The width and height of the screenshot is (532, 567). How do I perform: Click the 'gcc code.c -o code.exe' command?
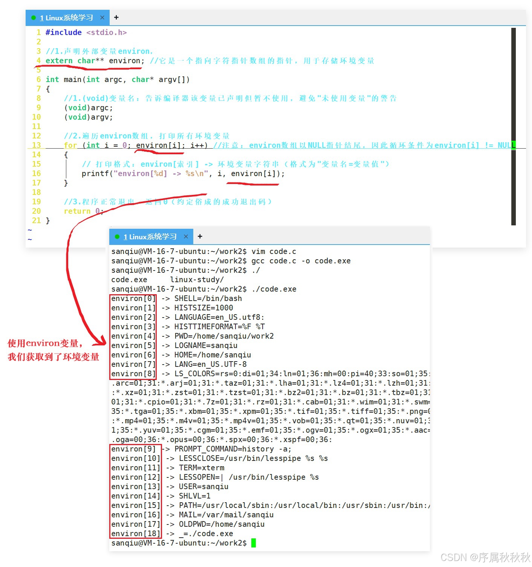point(231,261)
